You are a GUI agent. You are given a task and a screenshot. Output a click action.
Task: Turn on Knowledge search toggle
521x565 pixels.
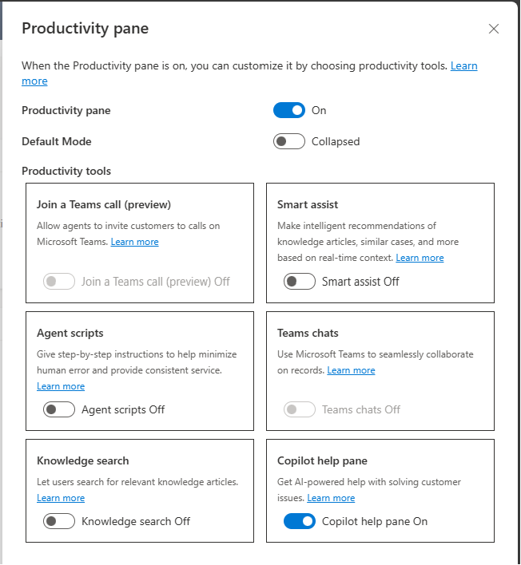(59, 521)
